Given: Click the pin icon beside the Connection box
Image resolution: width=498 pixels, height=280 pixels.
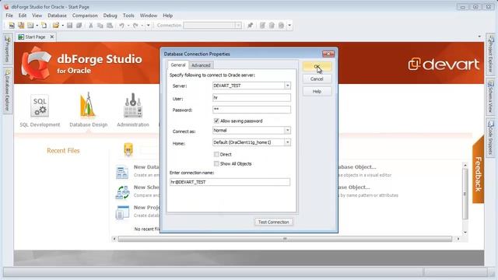Looking at the screenshot, I should [251, 26].
